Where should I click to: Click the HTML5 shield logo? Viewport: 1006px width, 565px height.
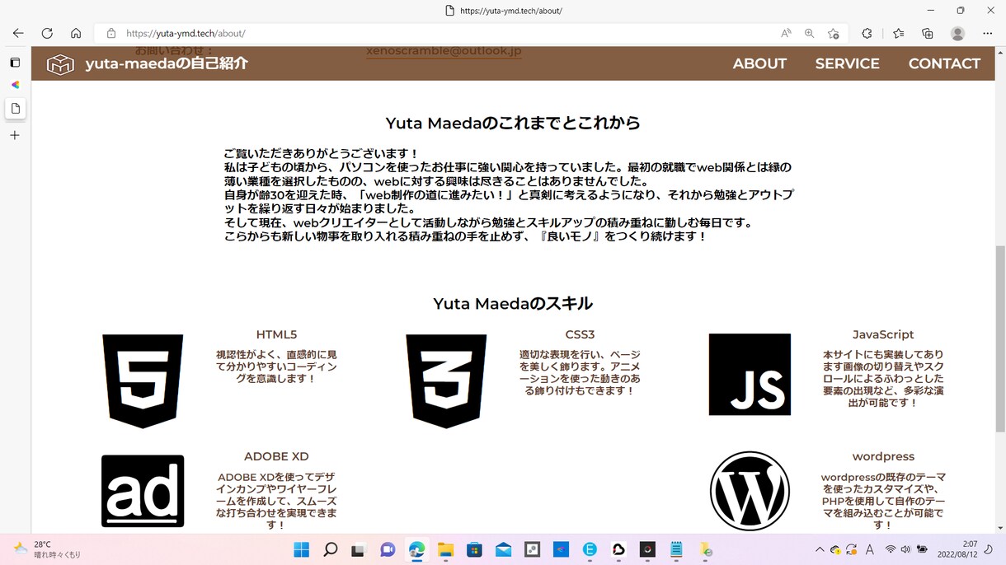tap(143, 381)
